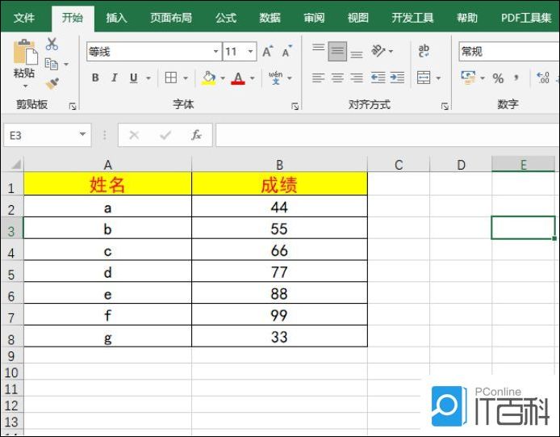Toggle bold formatting

click(95, 78)
